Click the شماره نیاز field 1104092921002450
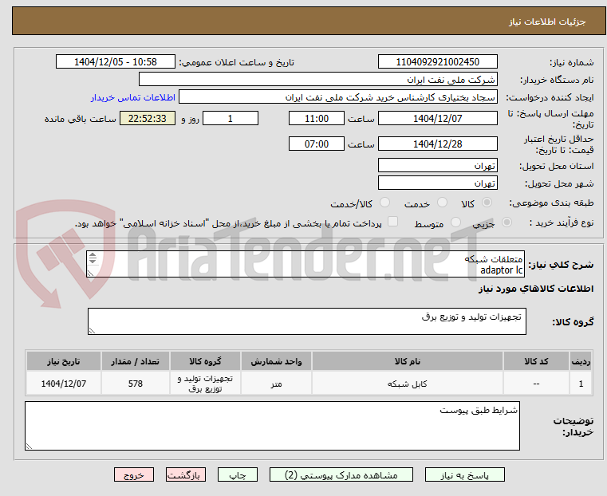The image size is (607, 496). click(437, 62)
